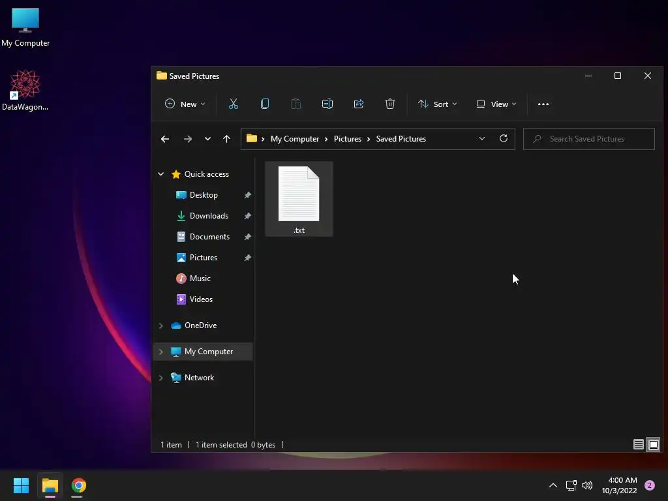This screenshot has width=668, height=501.
Task: Click Saved Pictures in address breadcrumb
Action: (x=401, y=139)
